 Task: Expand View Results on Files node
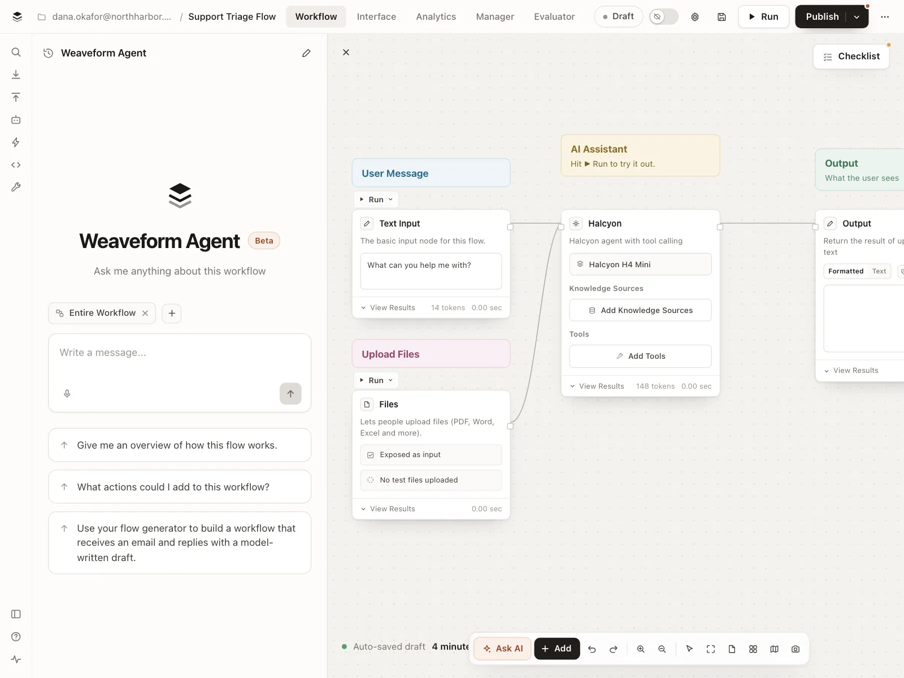click(388, 509)
